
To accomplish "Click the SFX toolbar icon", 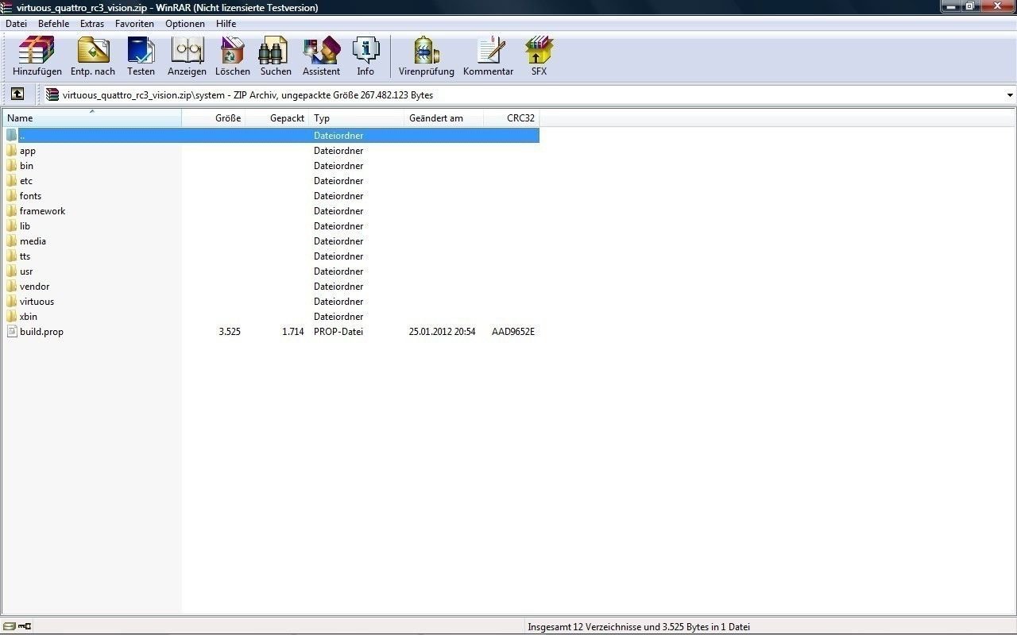I will click(539, 50).
